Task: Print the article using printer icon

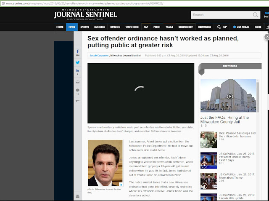Action: tap(77, 196)
